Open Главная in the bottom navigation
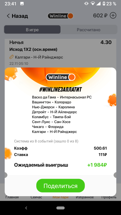 pyautogui.click(x=12, y=197)
